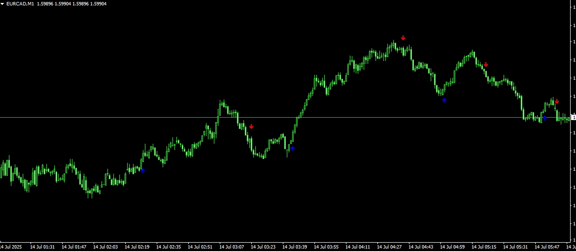Click the red sell arrow near 05:15
This screenshot has height=251, width=576.
(486, 64)
